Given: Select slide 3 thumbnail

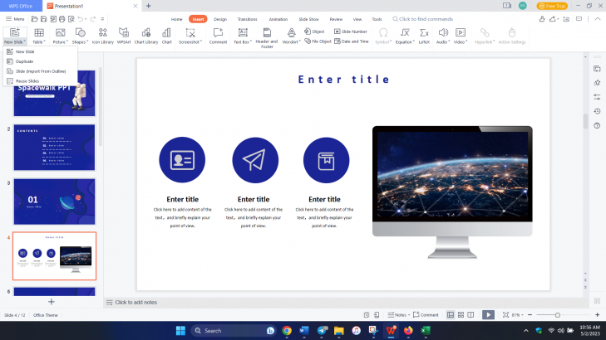Looking at the screenshot, I should pos(55,202).
